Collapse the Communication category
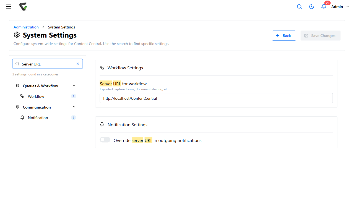 pyautogui.click(x=74, y=107)
